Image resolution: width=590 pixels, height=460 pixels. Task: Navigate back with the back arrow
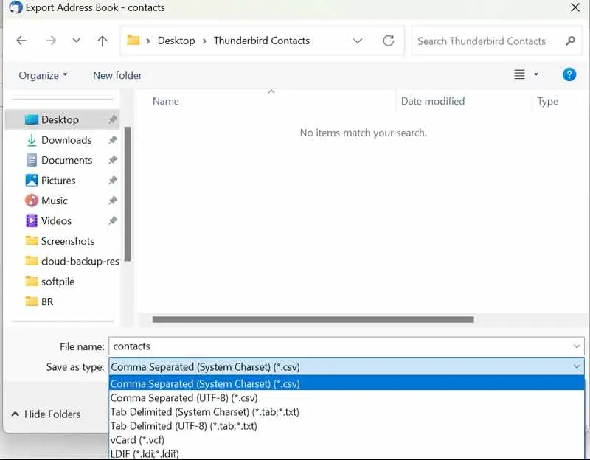[22, 41]
